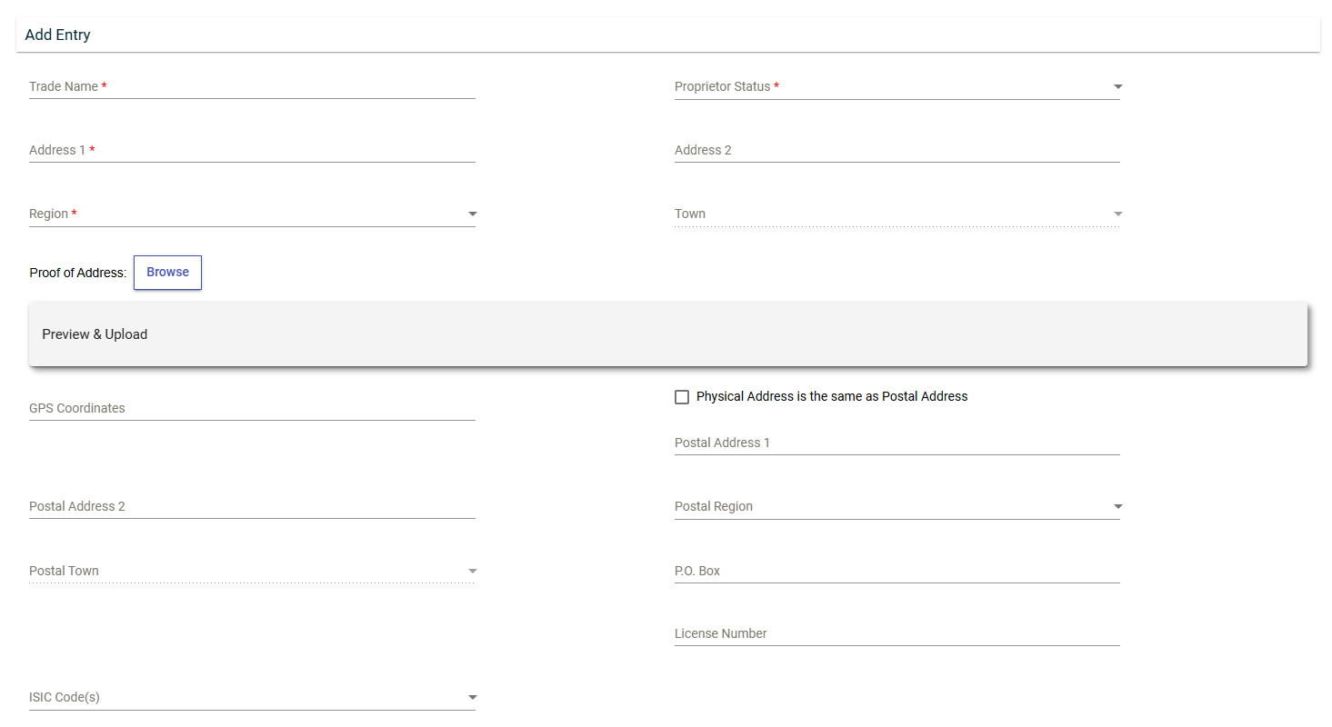Click the Region dropdown arrow icon

(472, 214)
